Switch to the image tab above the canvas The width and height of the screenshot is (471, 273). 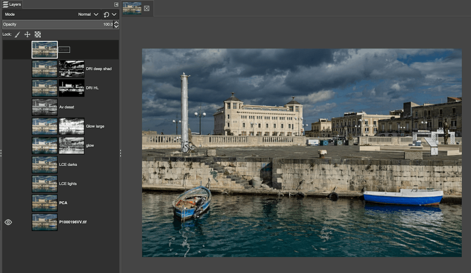(x=132, y=8)
